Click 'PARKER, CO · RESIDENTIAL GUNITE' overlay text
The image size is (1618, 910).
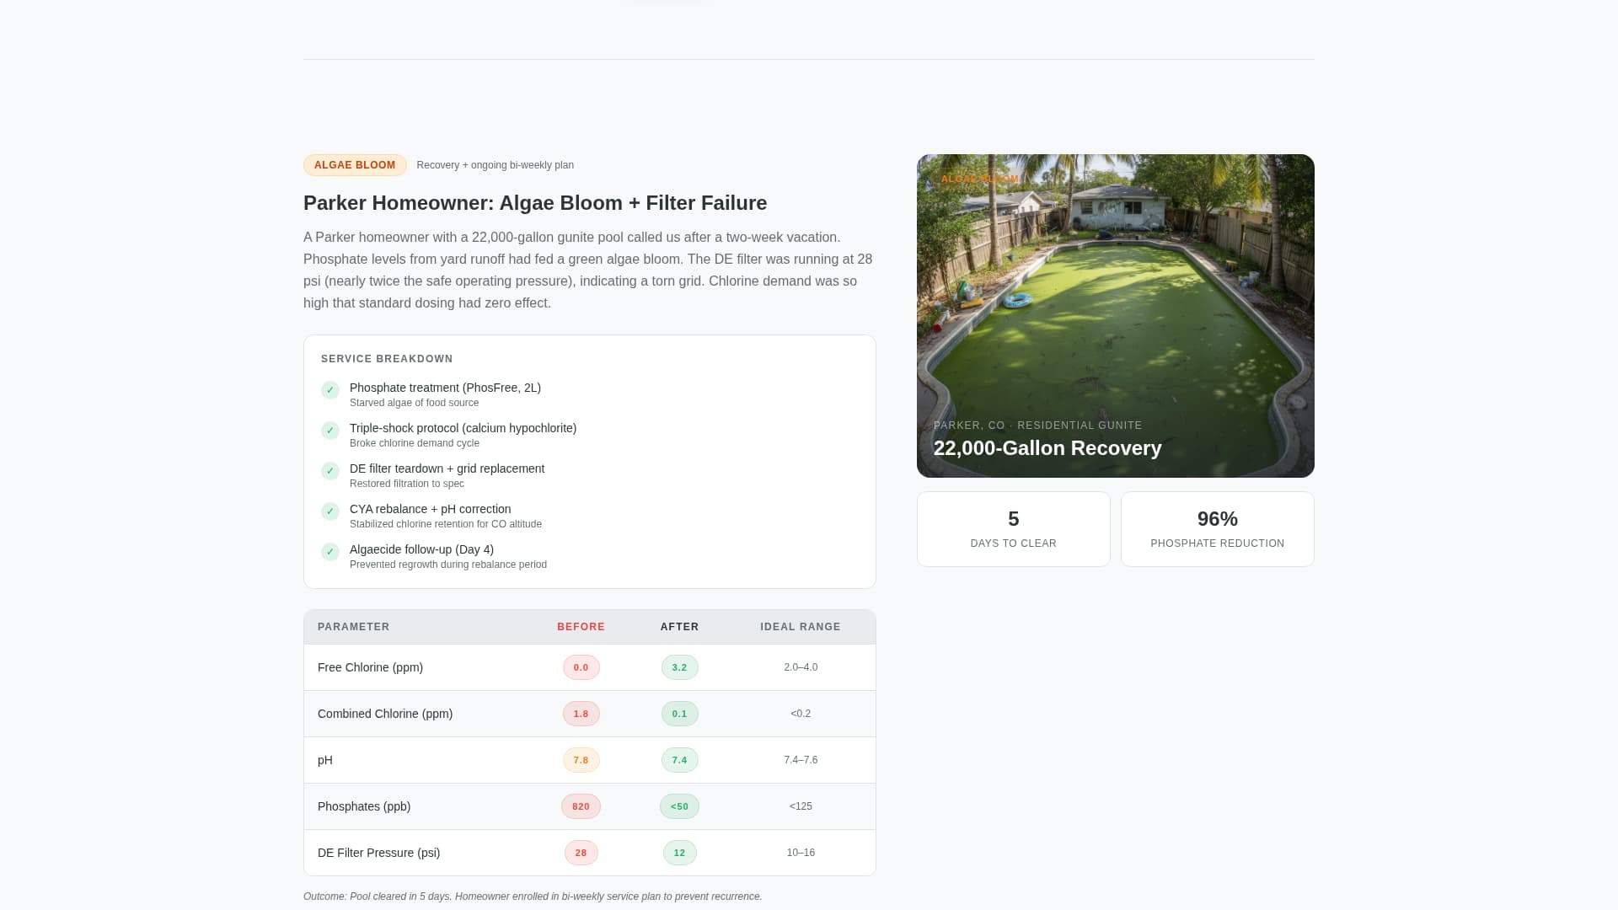point(1037,426)
